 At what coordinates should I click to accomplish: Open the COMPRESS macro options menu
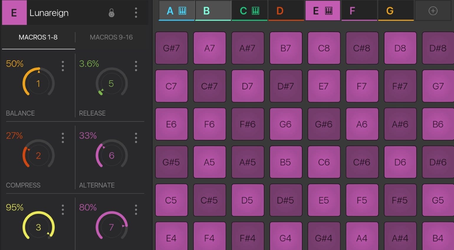pos(62,137)
